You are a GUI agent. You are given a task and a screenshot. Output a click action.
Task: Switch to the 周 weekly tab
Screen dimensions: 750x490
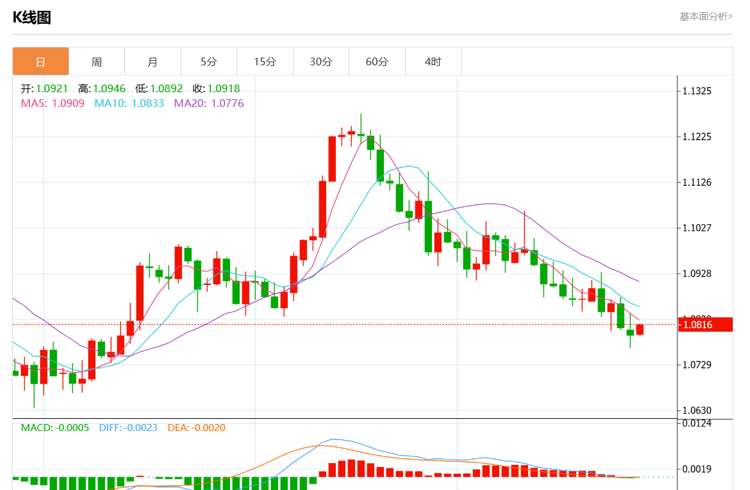click(x=97, y=61)
